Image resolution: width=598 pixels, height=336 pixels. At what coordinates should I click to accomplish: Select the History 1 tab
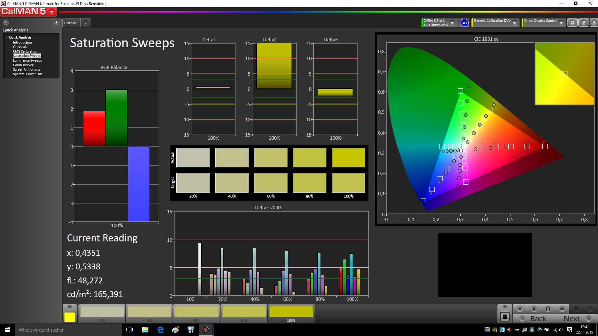[71, 23]
